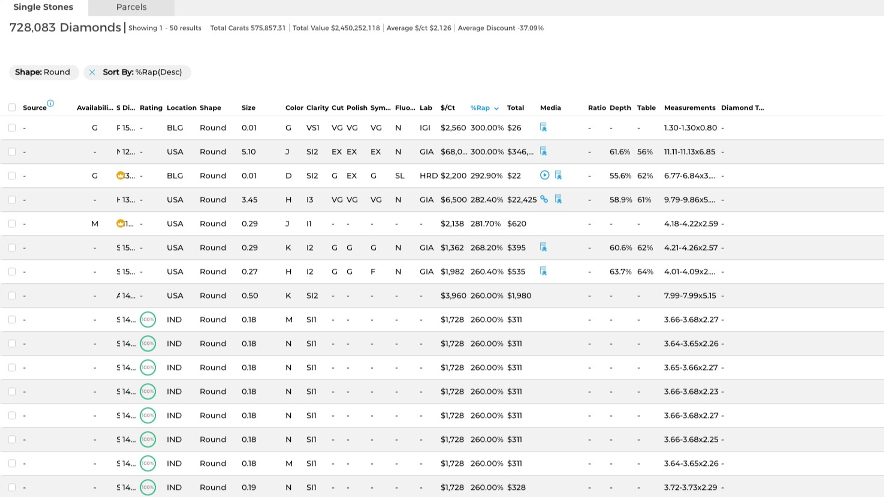Viewport: 884px width, 497px height.
Task: Click 100% rating badge for 3.65-3.66x2.27 row
Action: click(x=148, y=367)
